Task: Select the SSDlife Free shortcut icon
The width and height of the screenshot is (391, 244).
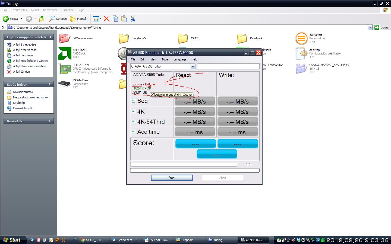Action: pyautogui.click(x=64, y=84)
